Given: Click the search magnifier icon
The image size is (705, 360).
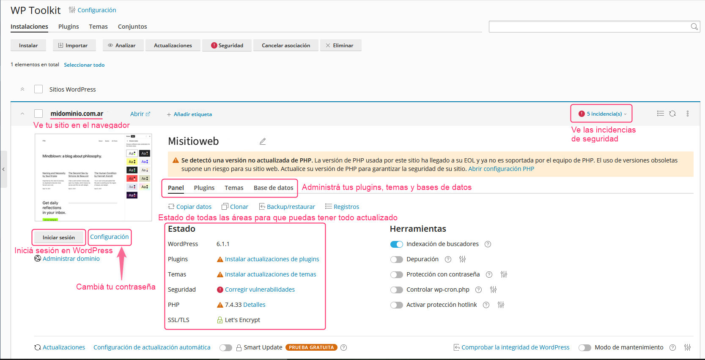Looking at the screenshot, I should click(694, 27).
